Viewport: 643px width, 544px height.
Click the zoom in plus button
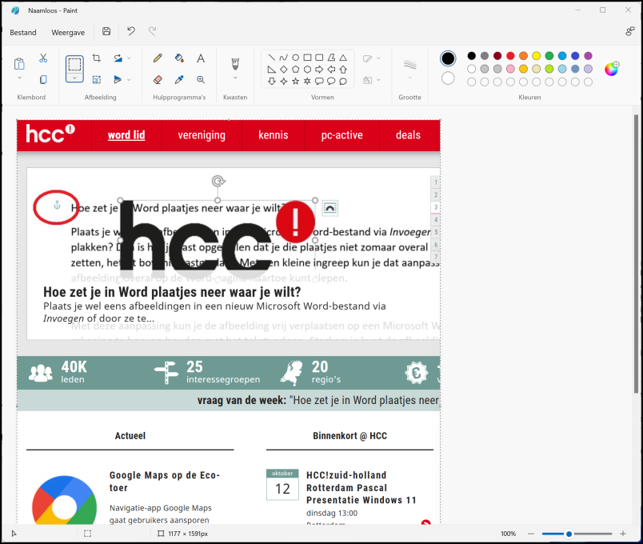click(x=623, y=534)
